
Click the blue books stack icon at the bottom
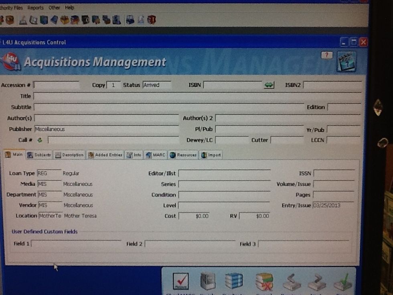[234, 280]
